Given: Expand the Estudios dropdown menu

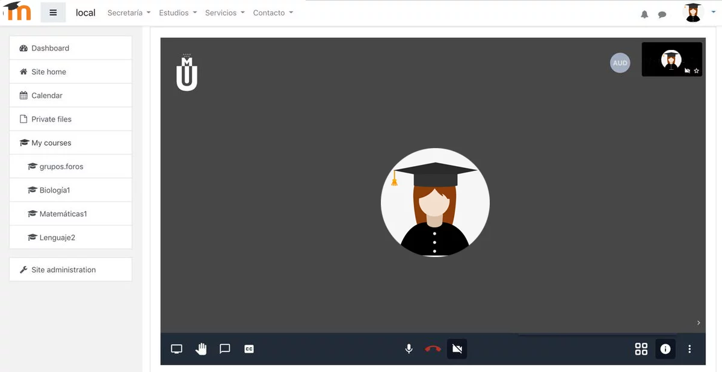Looking at the screenshot, I should [x=177, y=13].
